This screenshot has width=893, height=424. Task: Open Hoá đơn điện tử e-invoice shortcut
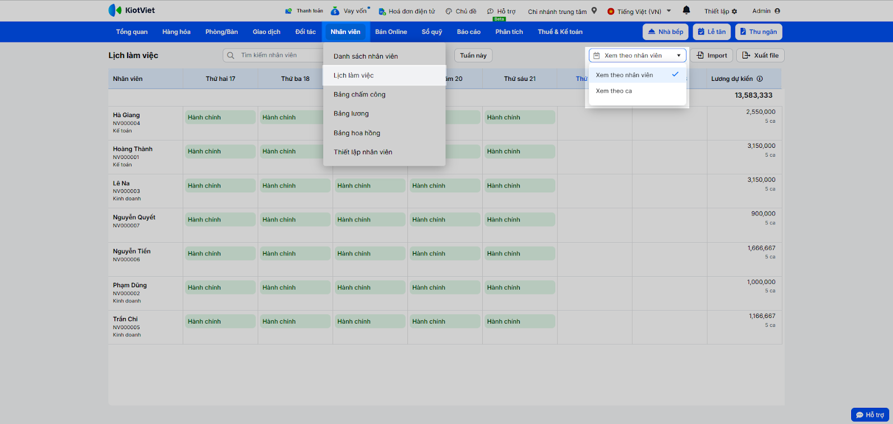click(x=407, y=11)
